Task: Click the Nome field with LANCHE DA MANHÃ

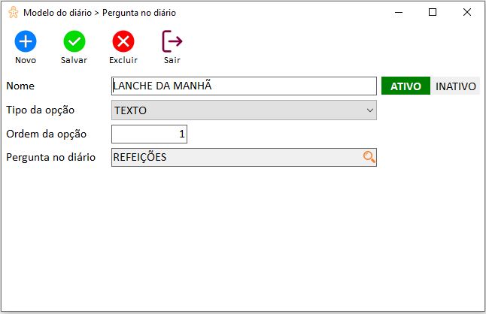Action: tap(244, 86)
